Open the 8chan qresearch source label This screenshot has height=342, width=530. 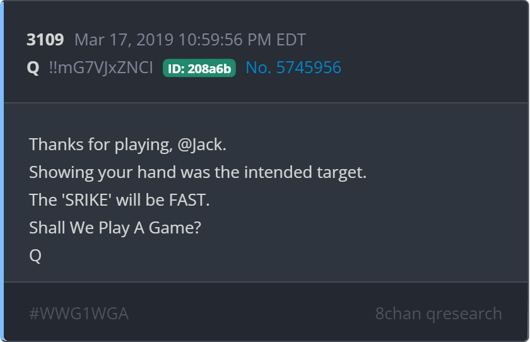(x=439, y=314)
